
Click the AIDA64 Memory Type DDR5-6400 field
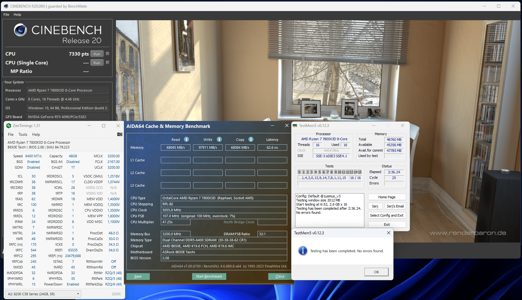[224, 240]
